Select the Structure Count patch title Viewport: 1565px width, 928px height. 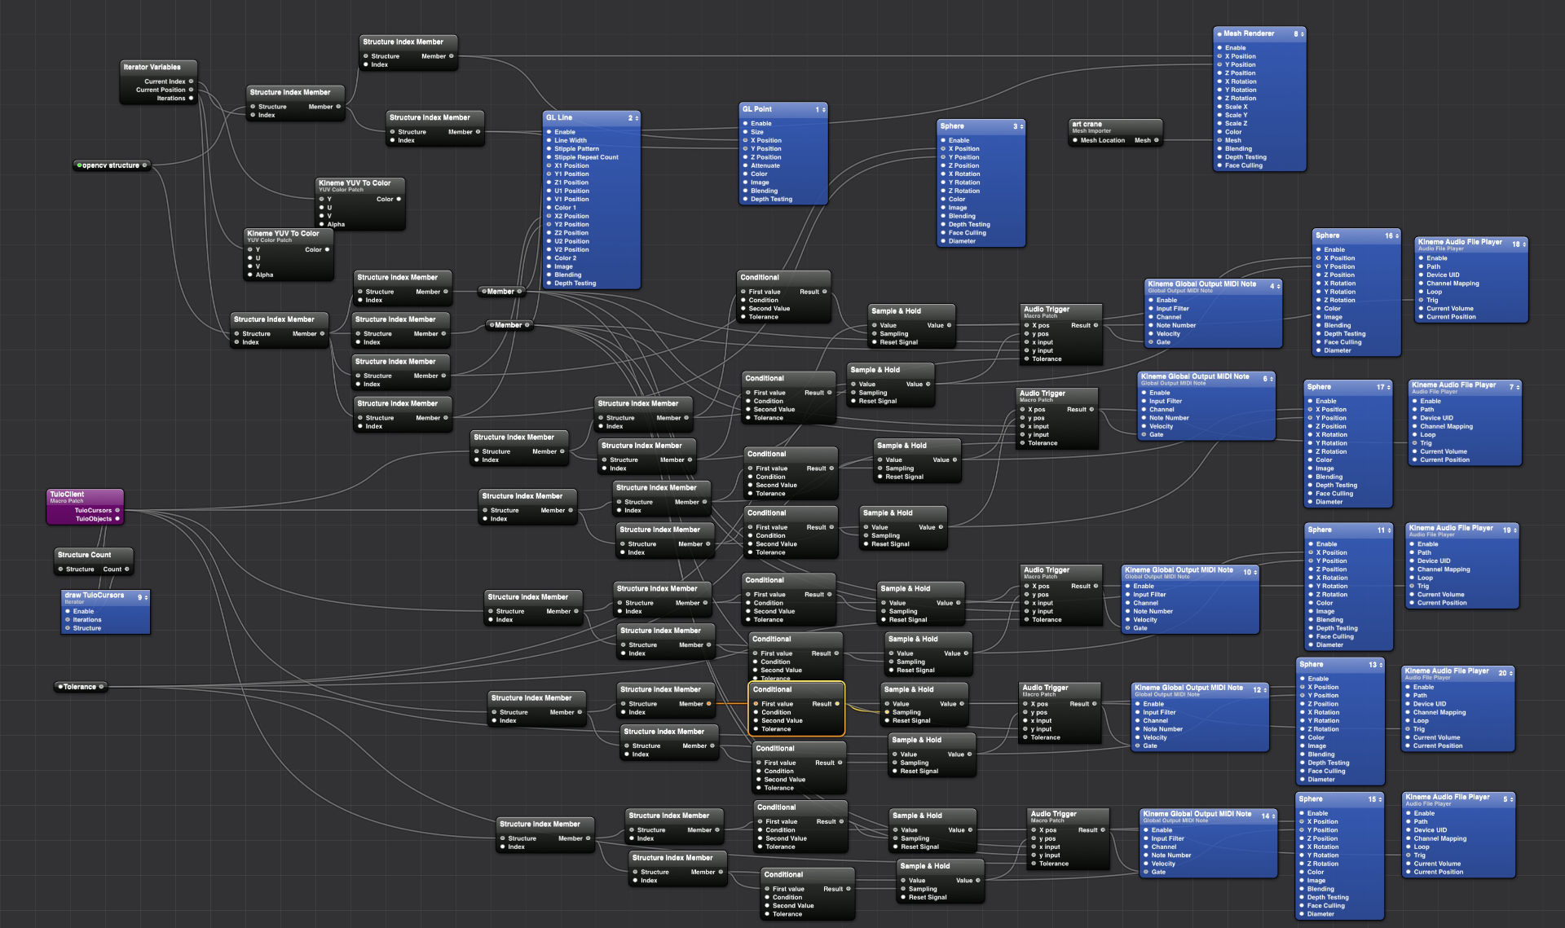pos(84,555)
